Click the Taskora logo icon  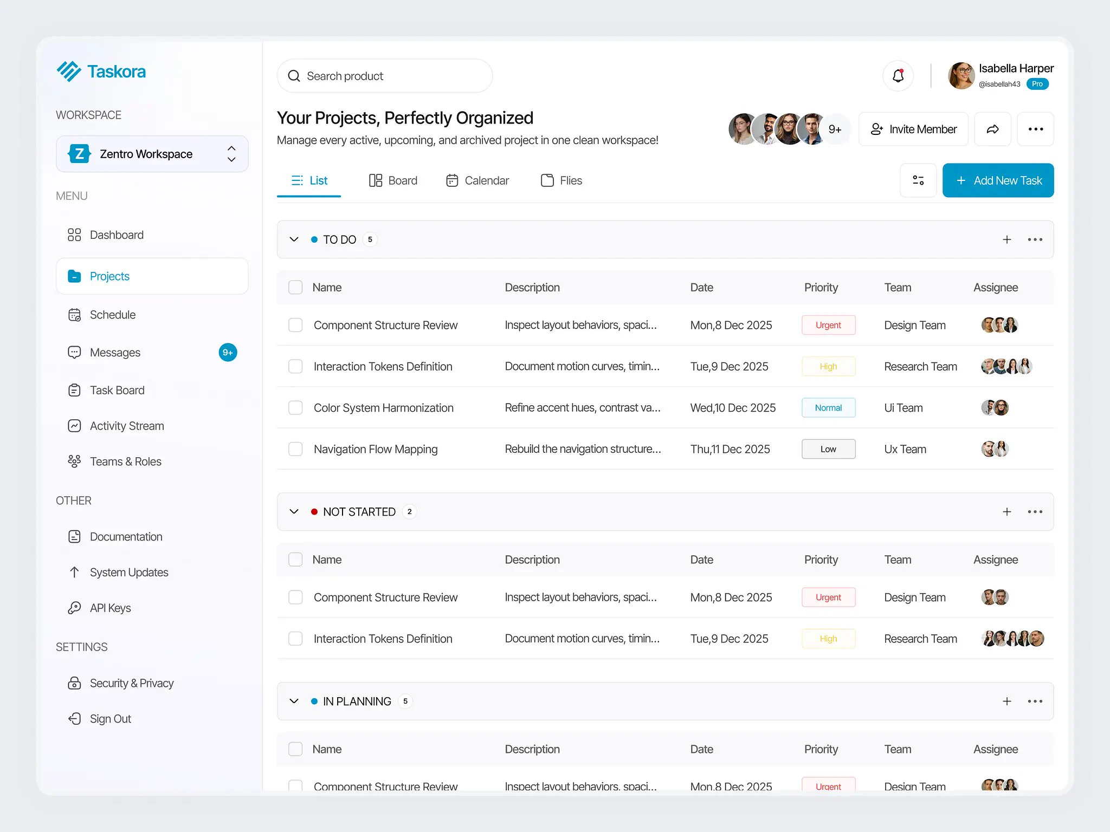coord(69,71)
